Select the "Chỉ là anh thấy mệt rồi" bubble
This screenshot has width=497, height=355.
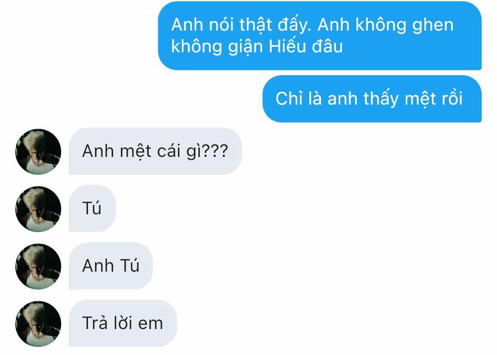tap(372, 99)
